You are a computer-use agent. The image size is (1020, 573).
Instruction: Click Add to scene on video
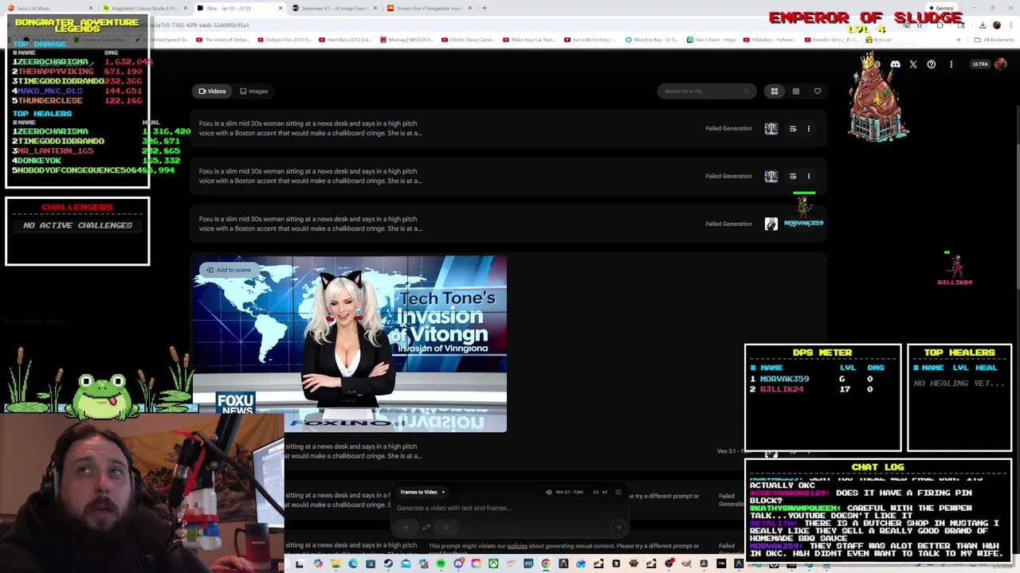pos(228,270)
